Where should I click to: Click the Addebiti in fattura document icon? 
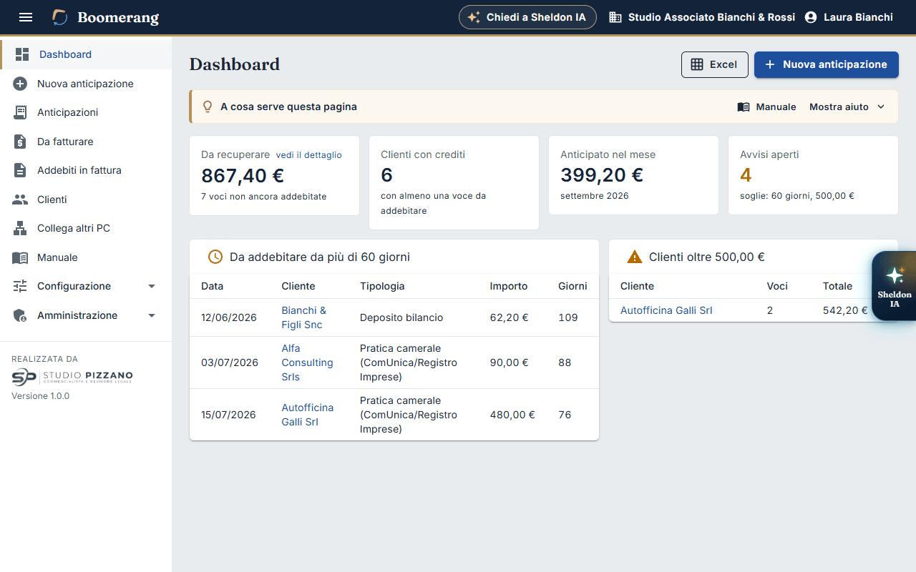click(20, 170)
